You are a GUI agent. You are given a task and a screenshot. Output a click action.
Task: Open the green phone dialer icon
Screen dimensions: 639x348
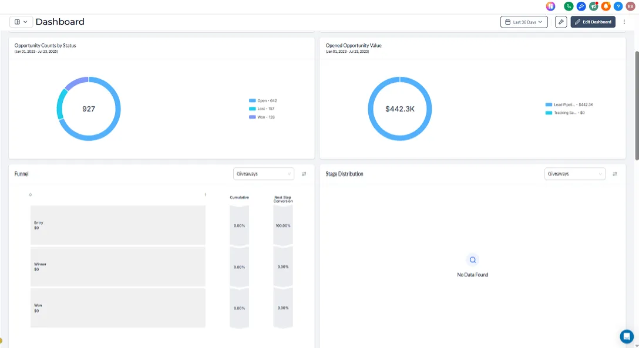point(569,6)
